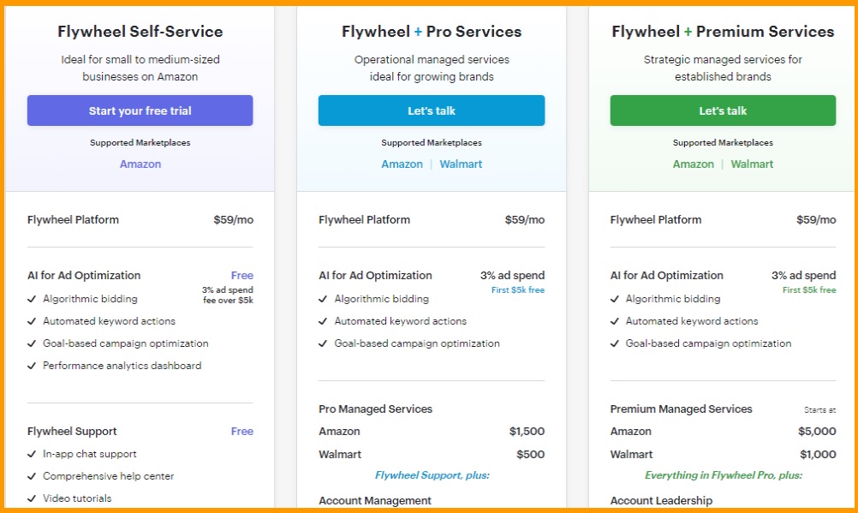Click checkmark beside In-app chat support

click(x=32, y=454)
